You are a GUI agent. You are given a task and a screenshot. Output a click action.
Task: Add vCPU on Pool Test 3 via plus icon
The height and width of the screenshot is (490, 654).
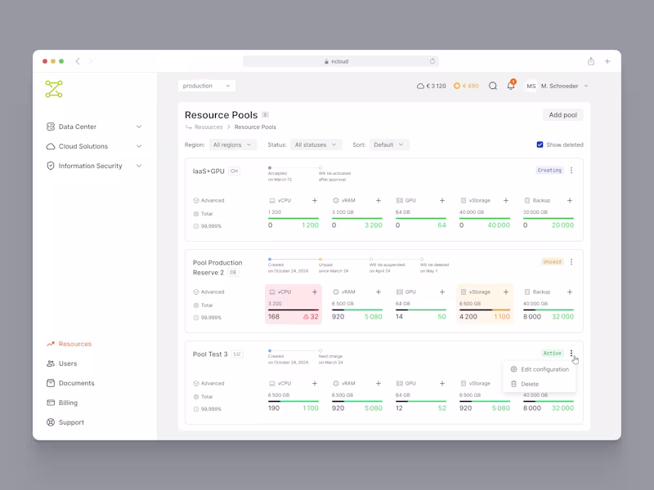coord(315,382)
